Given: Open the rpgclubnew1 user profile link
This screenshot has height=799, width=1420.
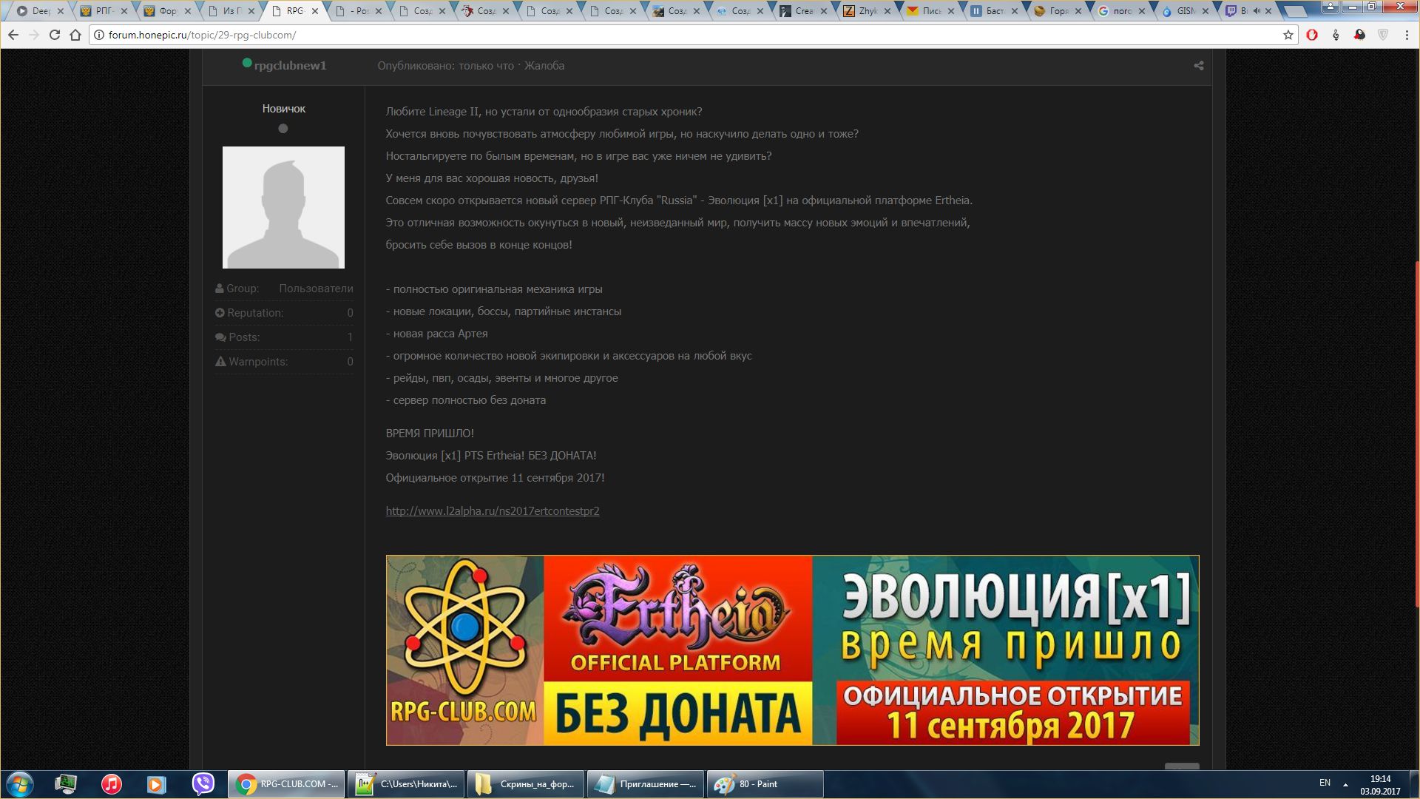Looking at the screenshot, I should [290, 66].
